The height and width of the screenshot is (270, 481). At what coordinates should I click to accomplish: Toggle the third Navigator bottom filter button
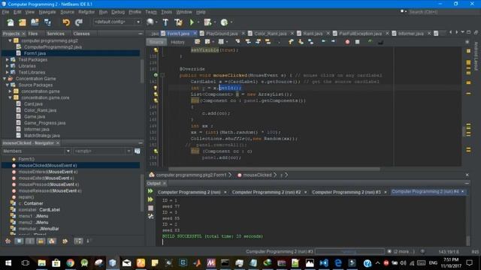[30, 241]
